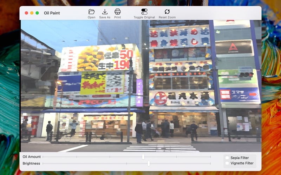Open an image with the Open icon
Image resolution: width=281 pixels, height=175 pixels.
point(91,12)
